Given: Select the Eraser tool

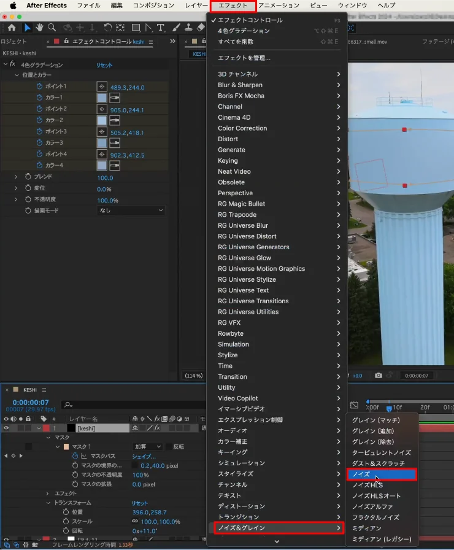Looking at the screenshot, I should 201,28.
